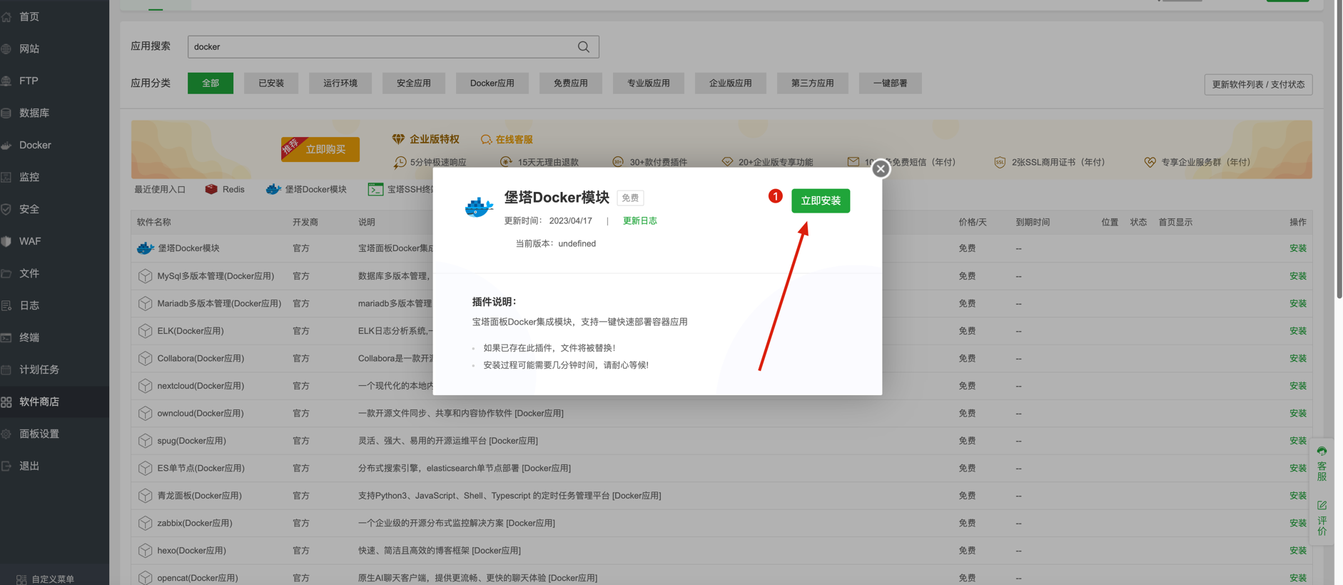The height and width of the screenshot is (585, 1343).
Task: Open 网站 sidebar item
Action: tap(54, 49)
